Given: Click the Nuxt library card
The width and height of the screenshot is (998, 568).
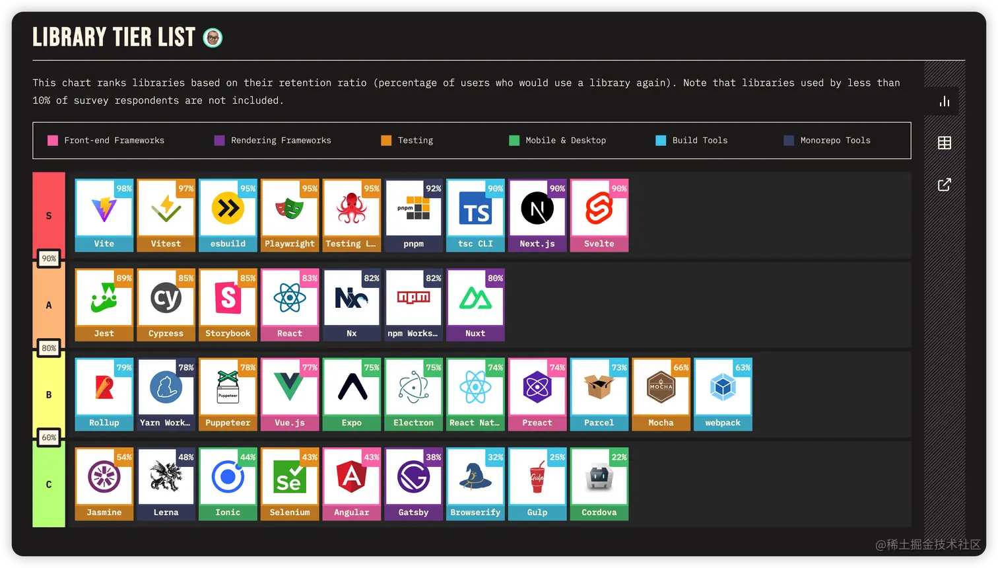Looking at the screenshot, I should [x=475, y=304].
